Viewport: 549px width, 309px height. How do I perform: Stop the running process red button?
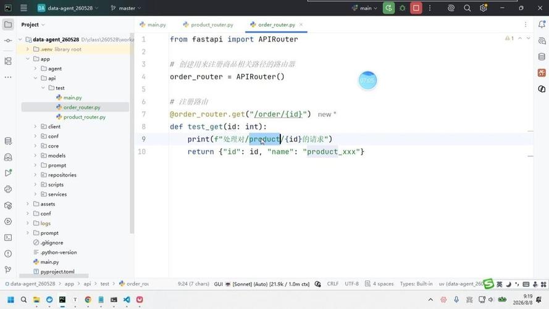416,7
